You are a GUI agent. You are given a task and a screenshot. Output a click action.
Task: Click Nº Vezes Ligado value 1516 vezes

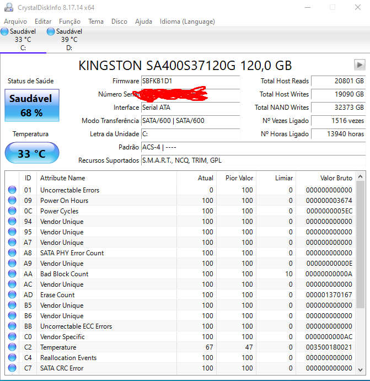pos(338,121)
